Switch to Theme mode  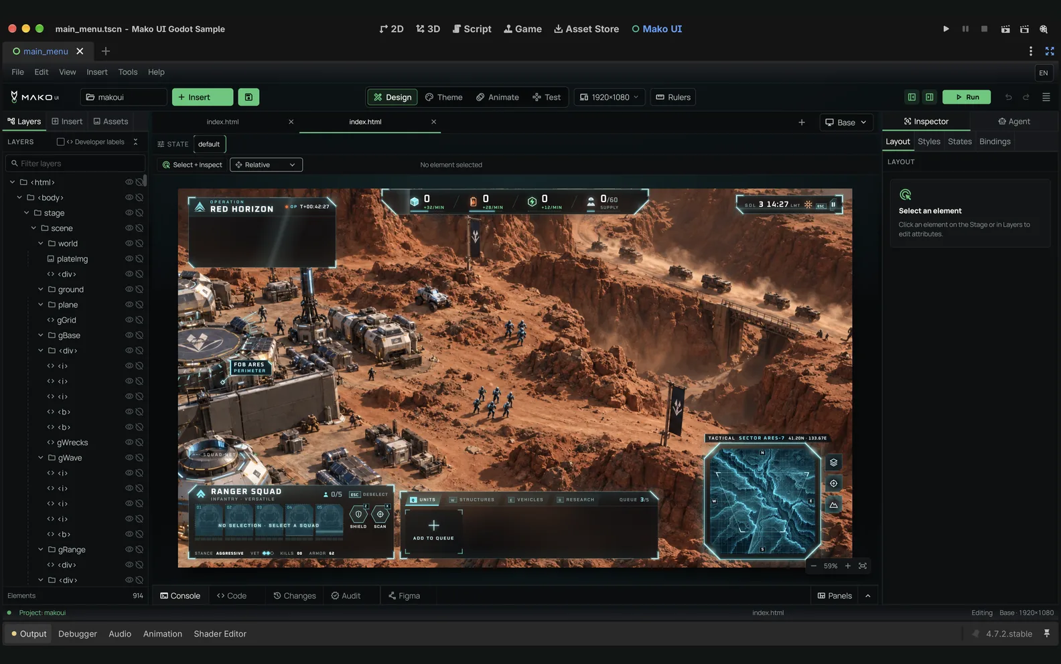tap(444, 97)
